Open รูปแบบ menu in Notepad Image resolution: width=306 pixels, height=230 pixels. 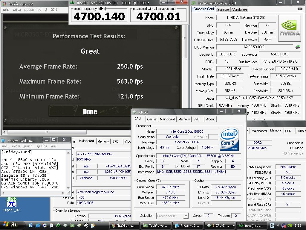tap(28, 146)
